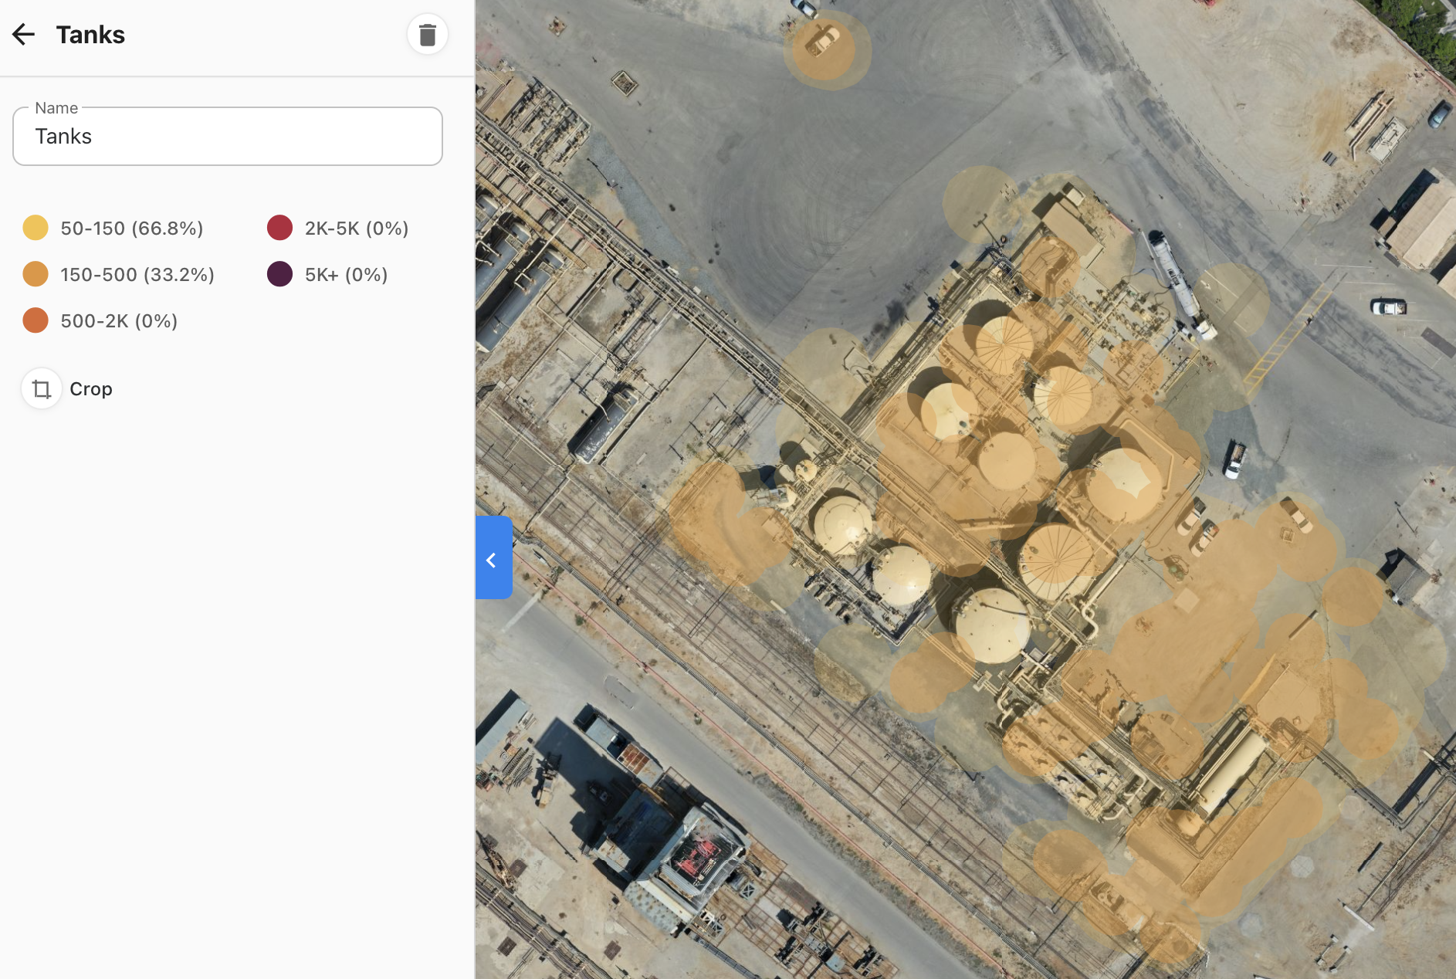Click the Crop tool icon
The image size is (1456, 979).
[42, 388]
